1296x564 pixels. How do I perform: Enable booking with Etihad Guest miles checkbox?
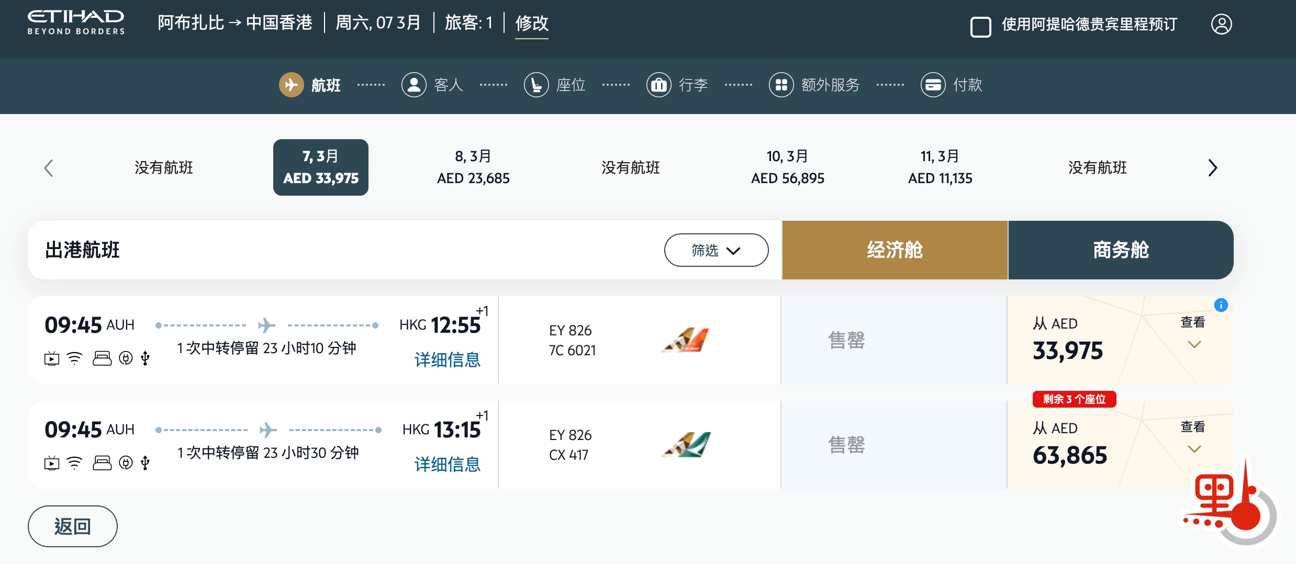pos(980,27)
